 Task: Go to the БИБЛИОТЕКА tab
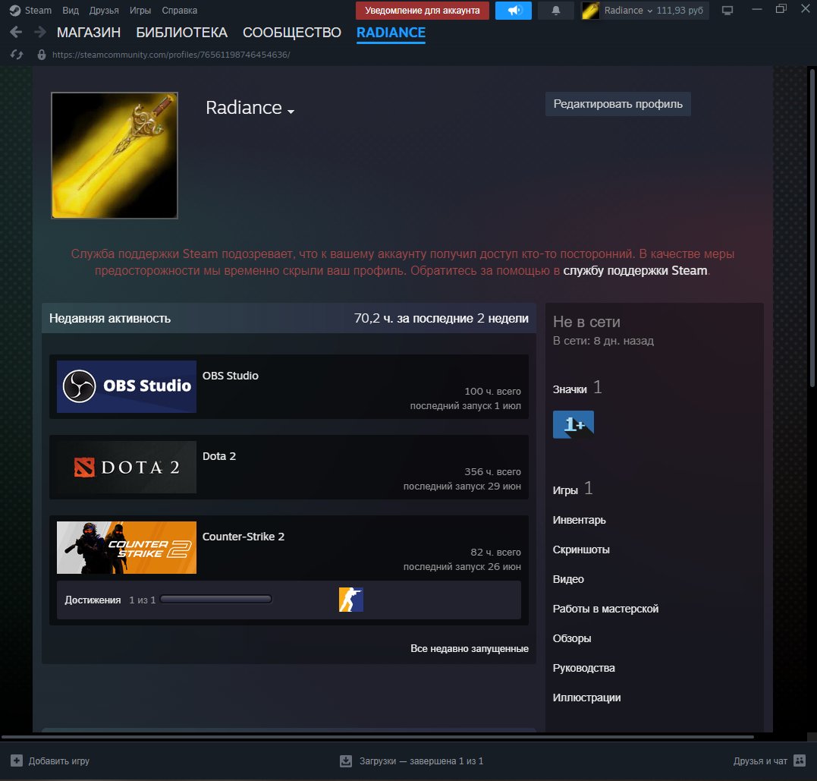click(x=182, y=33)
